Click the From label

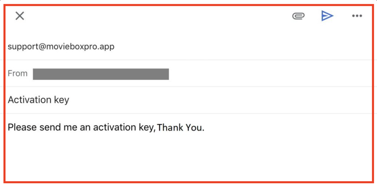tap(17, 73)
